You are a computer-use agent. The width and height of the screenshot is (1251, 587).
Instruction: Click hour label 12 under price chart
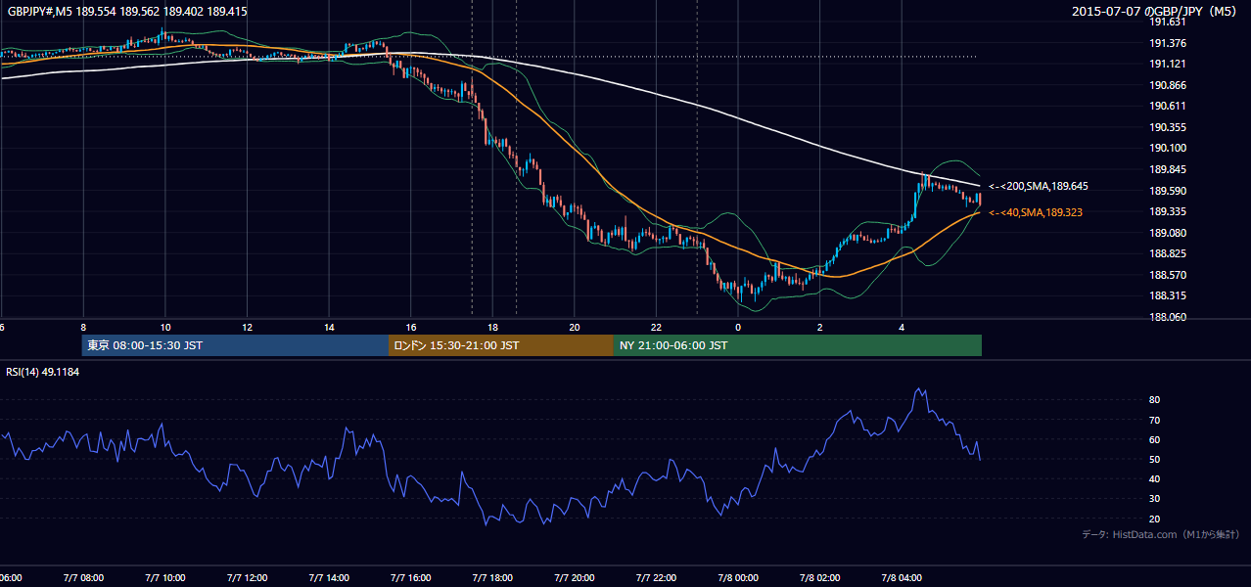coord(247,327)
